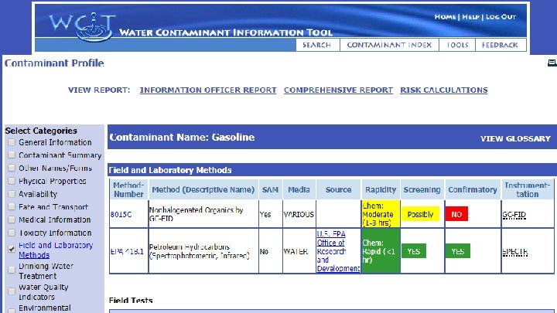Go to Home in top header
557x313 pixels.
coord(445,17)
